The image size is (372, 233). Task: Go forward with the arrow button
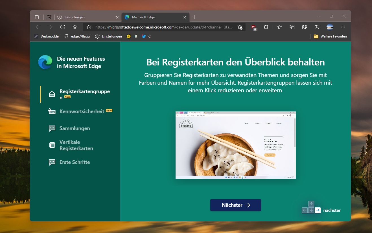click(50, 27)
